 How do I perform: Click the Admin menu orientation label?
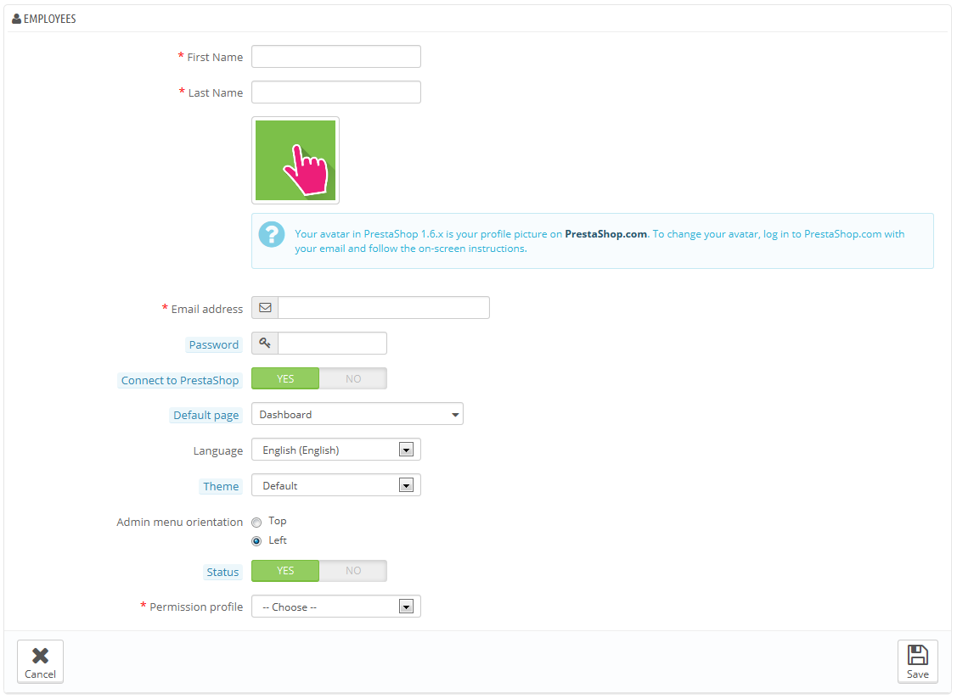179,522
